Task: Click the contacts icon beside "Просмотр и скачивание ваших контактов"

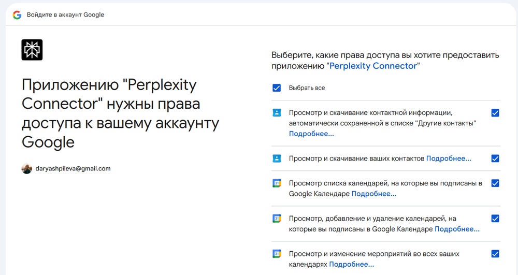Action: point(277,158)
